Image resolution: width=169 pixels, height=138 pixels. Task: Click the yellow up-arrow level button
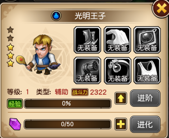(121, 98)
